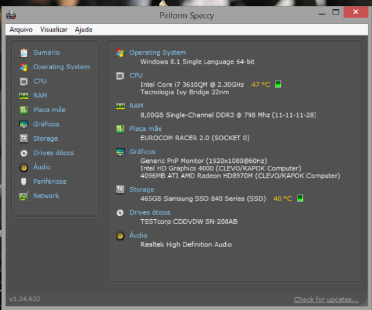
Task: Click 'Intel Core i7 3610QM @ 2.30GHz' text
Action: pyautogui.click(x=192, y=84)
